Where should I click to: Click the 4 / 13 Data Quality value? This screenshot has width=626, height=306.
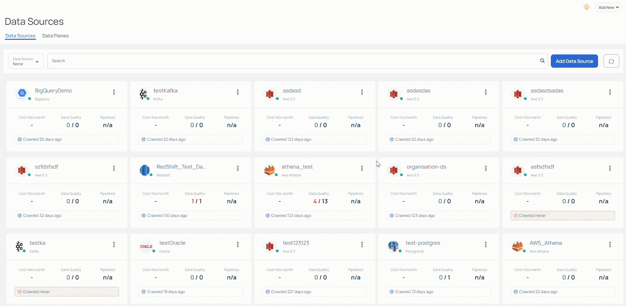(x=320, y=201)
